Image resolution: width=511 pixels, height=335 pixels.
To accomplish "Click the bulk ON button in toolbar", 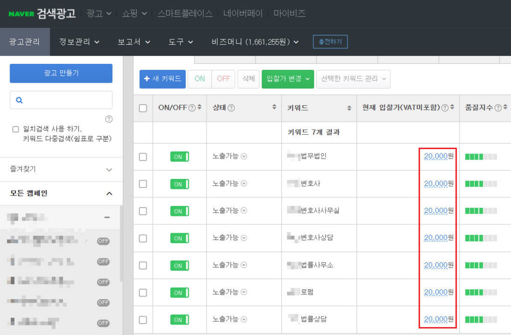I will tap(200, 79).
